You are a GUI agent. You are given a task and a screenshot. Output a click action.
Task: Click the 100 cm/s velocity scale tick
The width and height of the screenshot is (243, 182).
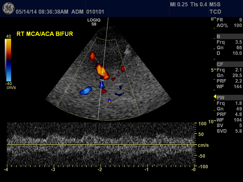click(202, 124)
